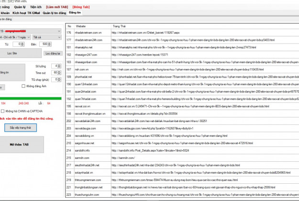Open the Chỉ với 5k / 1 ngày dropdown
The image size is (299, 201).
[x=15, y=37]
